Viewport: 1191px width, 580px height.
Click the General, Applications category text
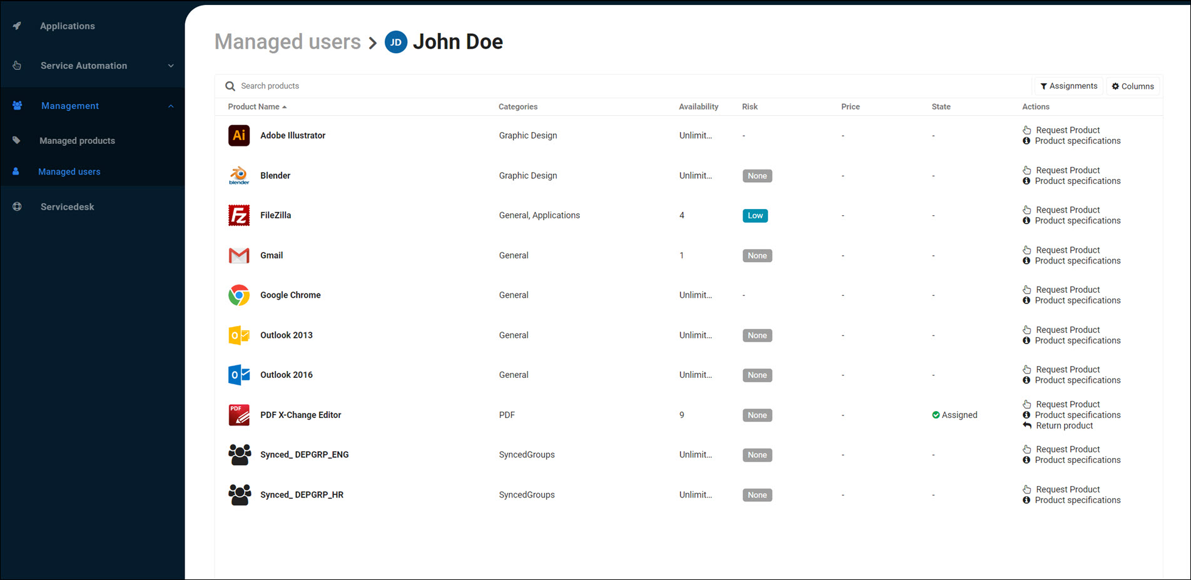[x=539, y=215]
